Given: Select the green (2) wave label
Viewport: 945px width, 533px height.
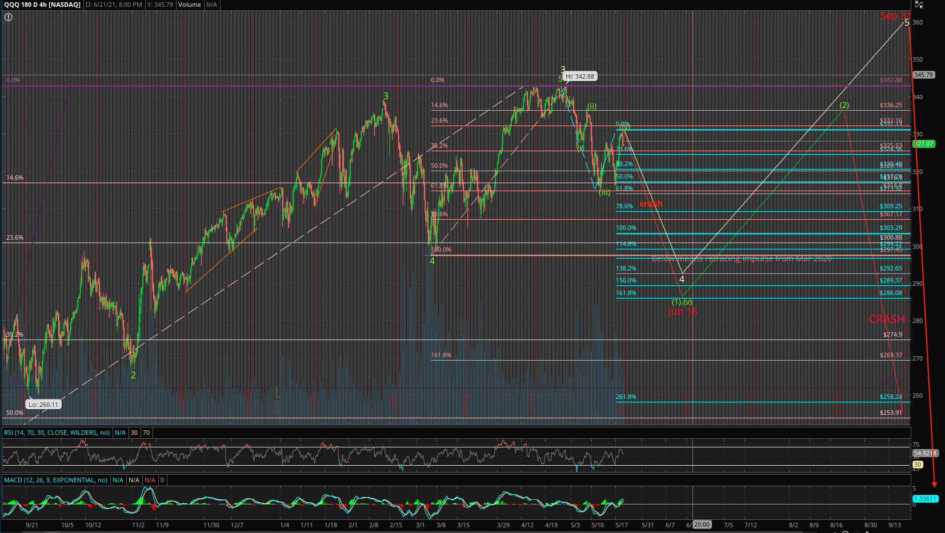Looking at the screenshot, I should [x=844, y=105].
